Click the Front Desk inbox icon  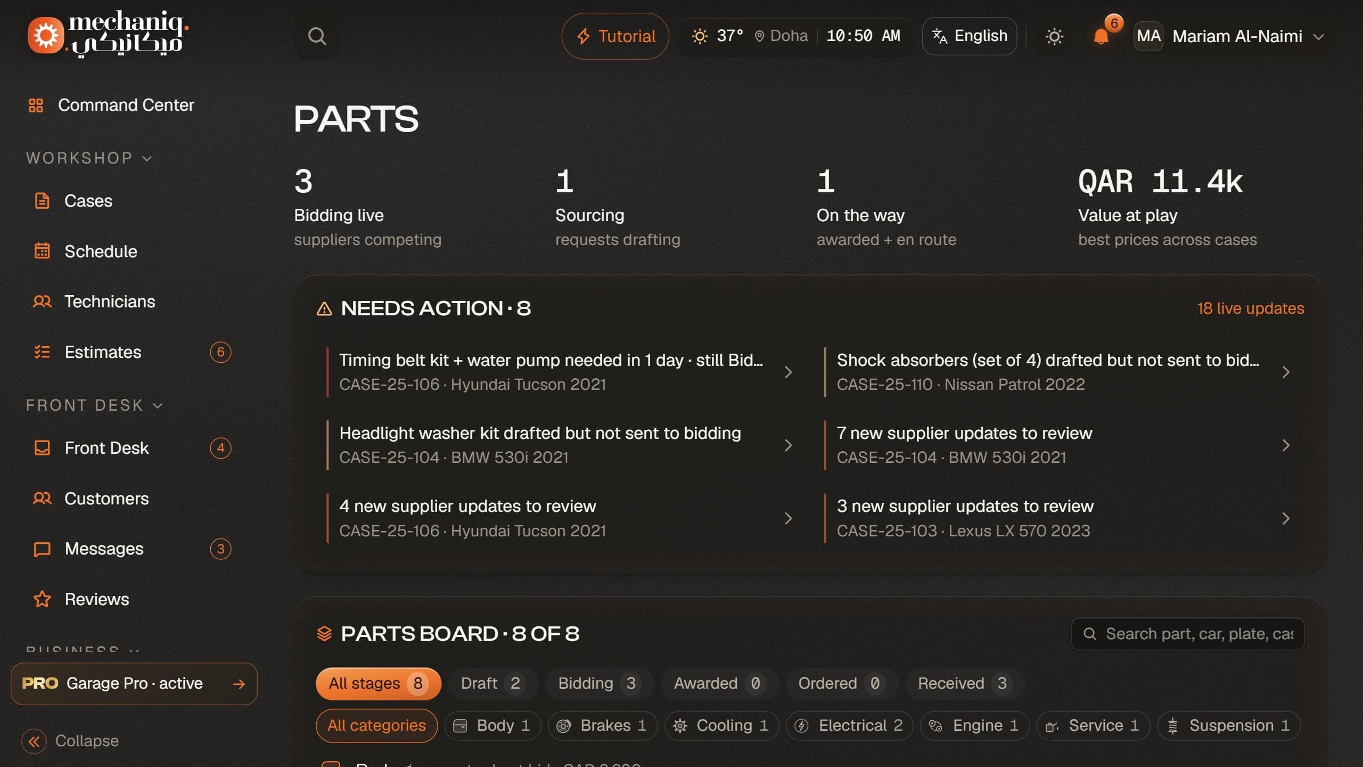[x=42, y=448]
